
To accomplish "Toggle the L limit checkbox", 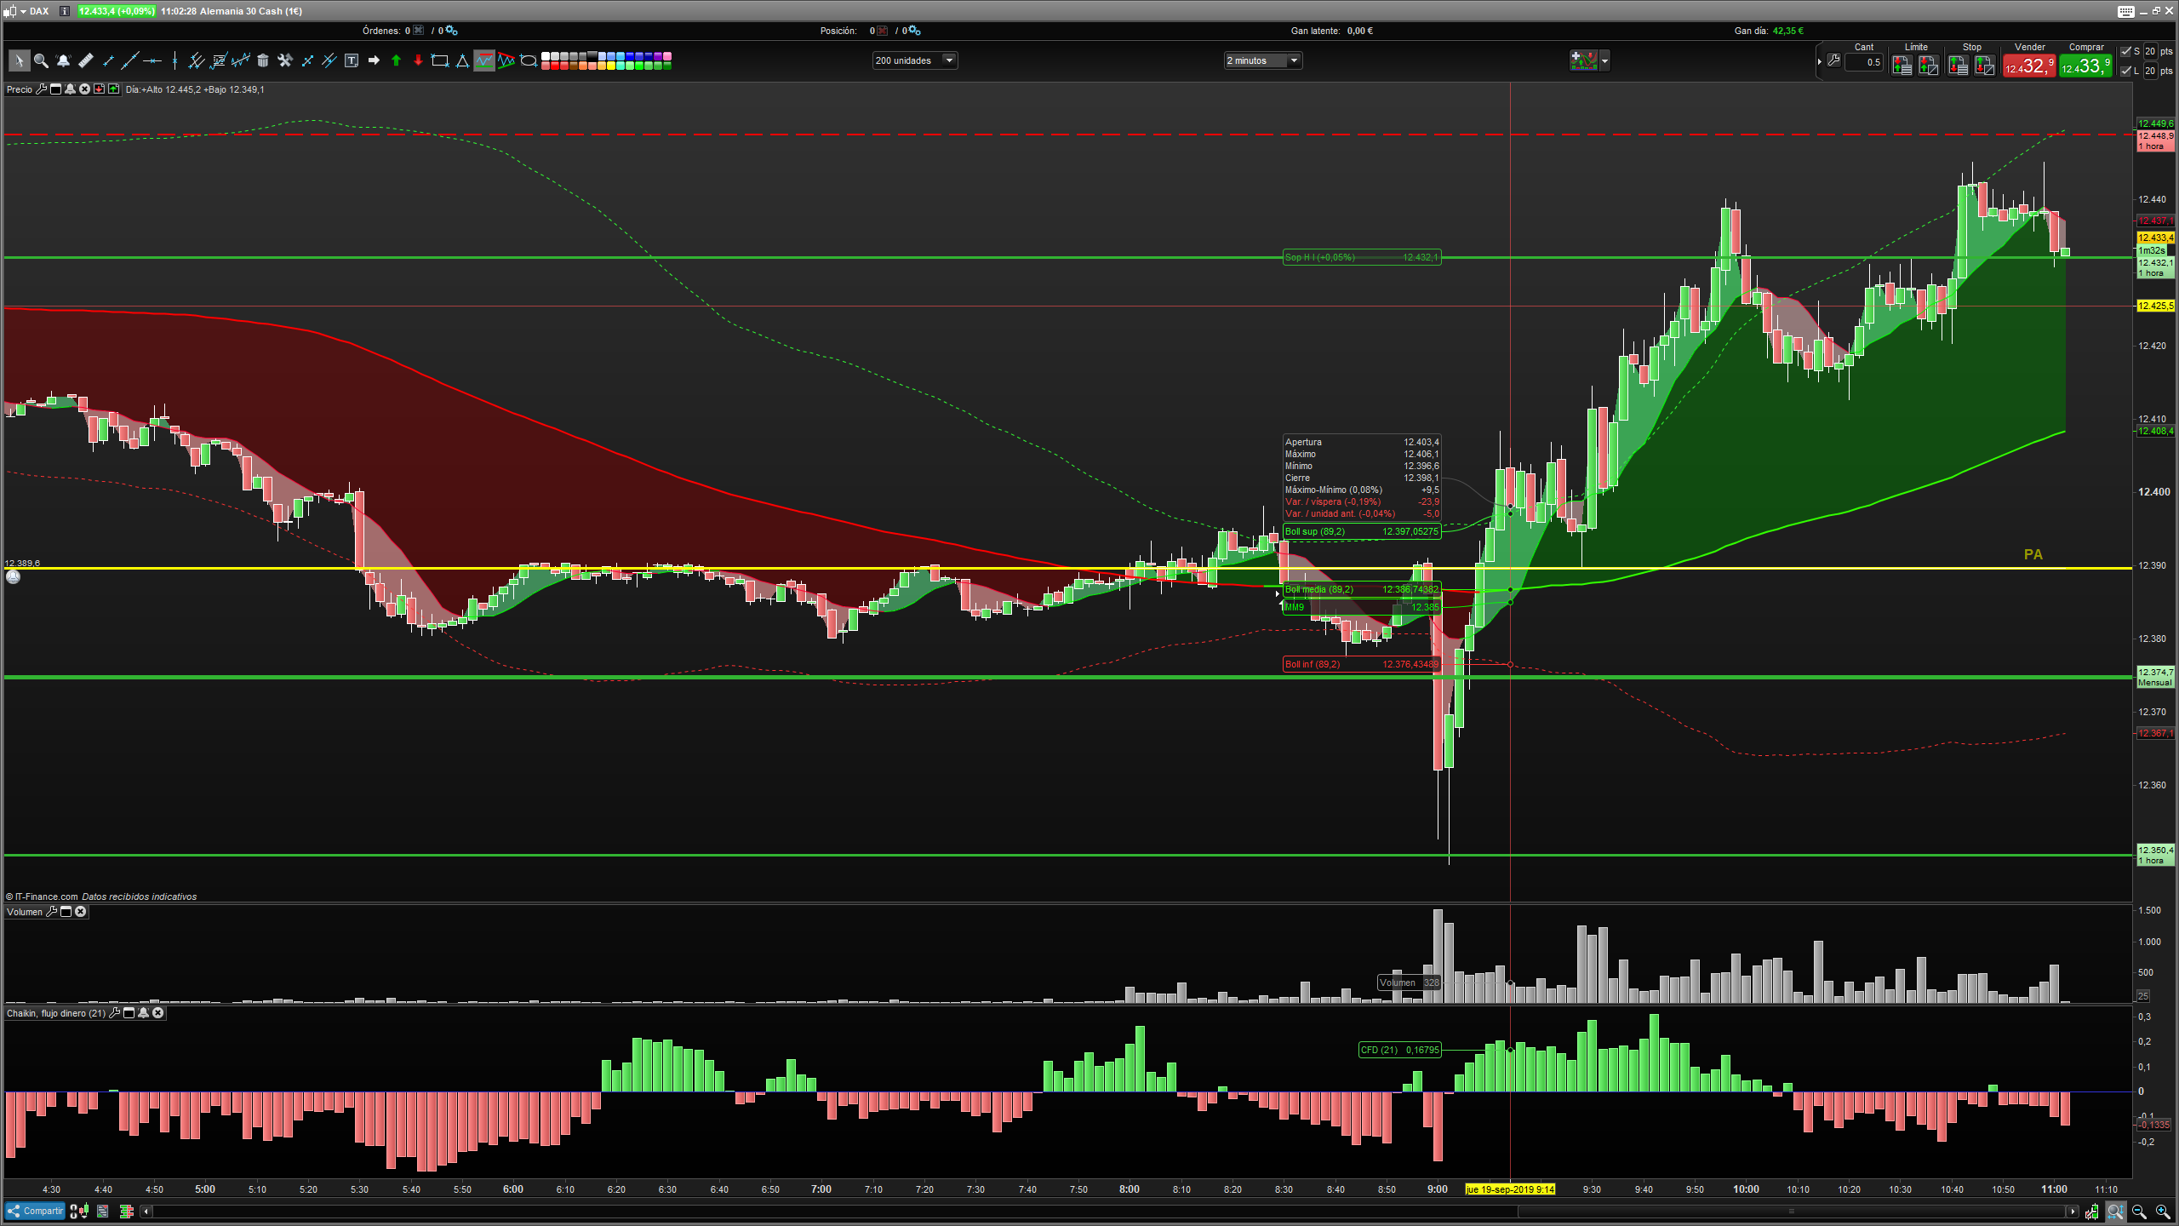I will coord(2126,71).
